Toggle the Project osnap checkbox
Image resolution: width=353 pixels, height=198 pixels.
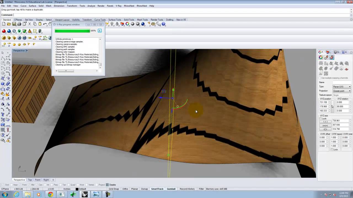pyautogui.click(x=96, y=185)
